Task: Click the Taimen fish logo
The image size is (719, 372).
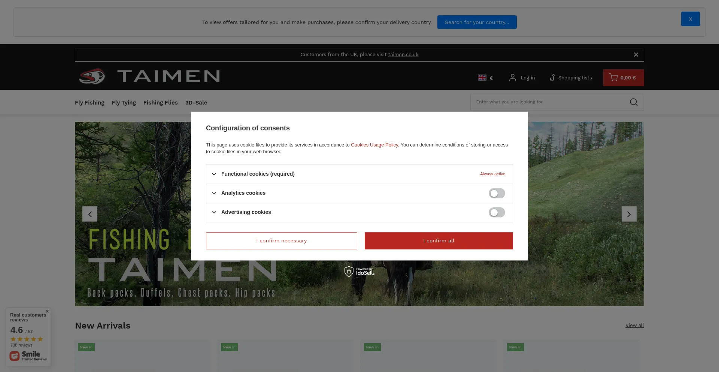Action: click(x=92, y=76)
